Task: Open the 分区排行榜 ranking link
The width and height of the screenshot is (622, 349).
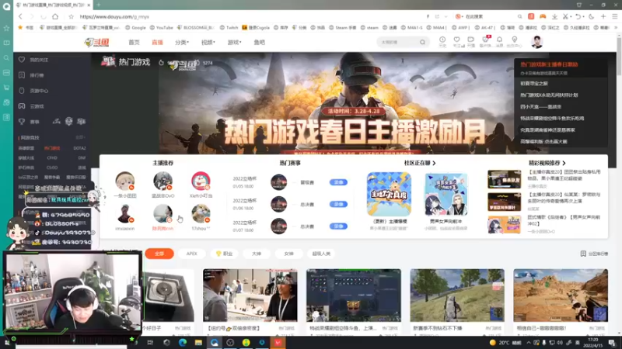Action: point(594,254)
